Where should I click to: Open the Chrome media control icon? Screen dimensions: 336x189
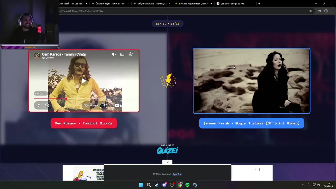tap(319, 11)
